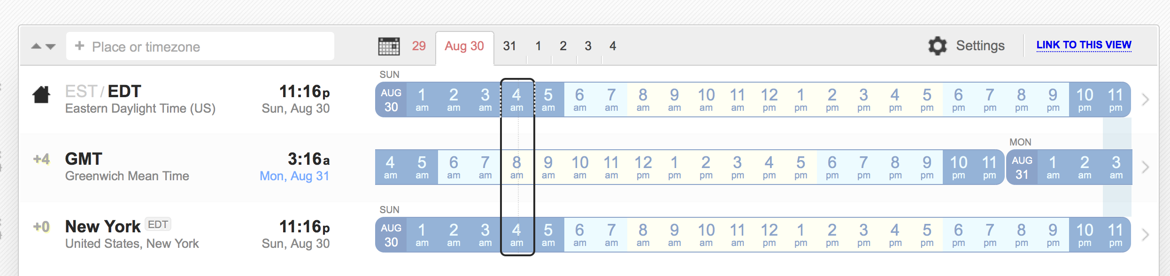The image size is (1170, 276).
Task: Click the Mon, Aug 31 date link
Action: tap(294, 176)
